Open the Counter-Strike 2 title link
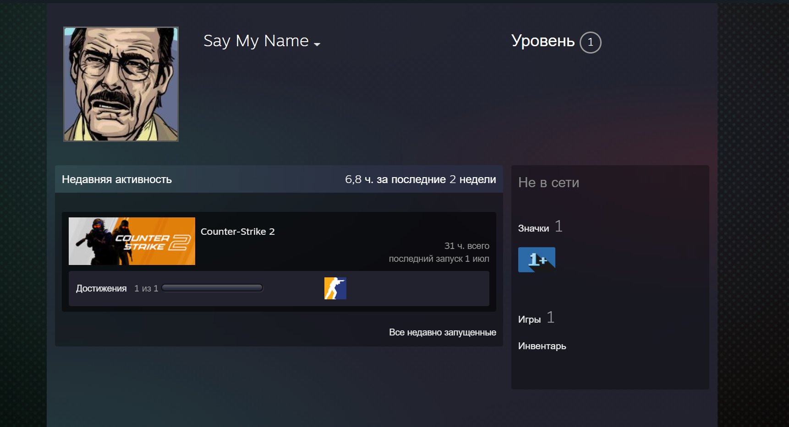Viewport: 789px width, 427px height. (238, 232)
